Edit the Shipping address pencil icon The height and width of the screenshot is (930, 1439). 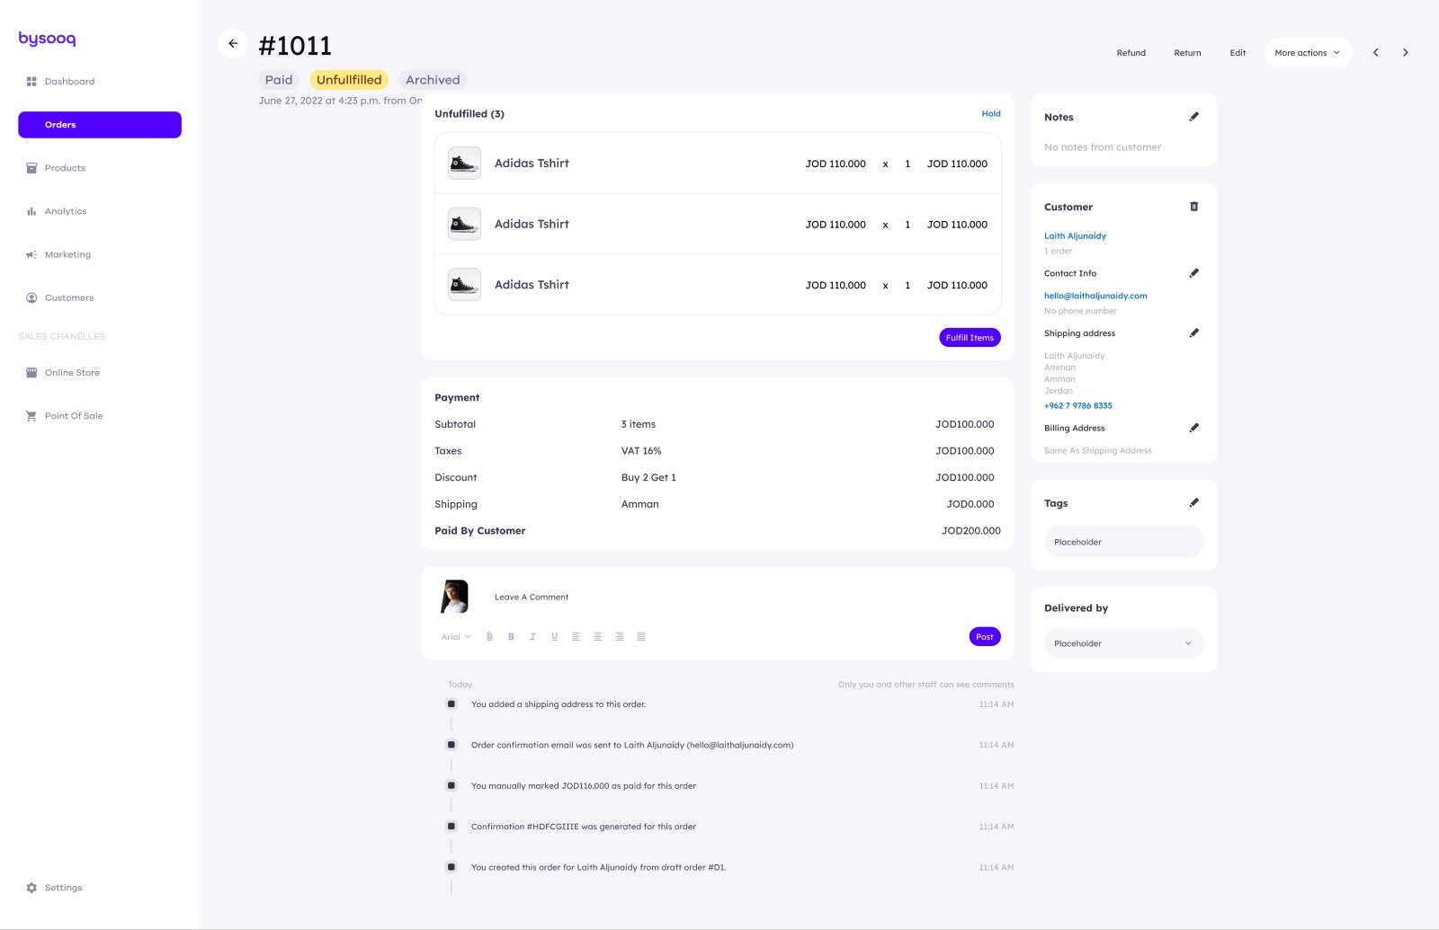click(x=1193, y=333)
